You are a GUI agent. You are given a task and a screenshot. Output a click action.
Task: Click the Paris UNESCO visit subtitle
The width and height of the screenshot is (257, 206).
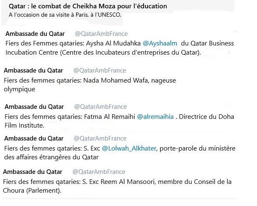tap(65, 15)
